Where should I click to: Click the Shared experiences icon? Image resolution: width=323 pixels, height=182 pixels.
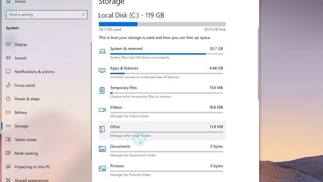8,180
